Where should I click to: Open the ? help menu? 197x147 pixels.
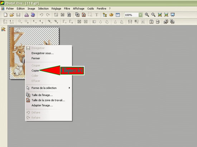(x=110, y=9)
